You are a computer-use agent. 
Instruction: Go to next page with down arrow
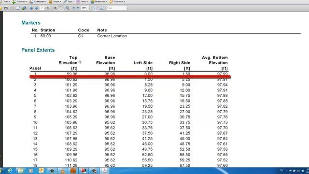point(37,8)
